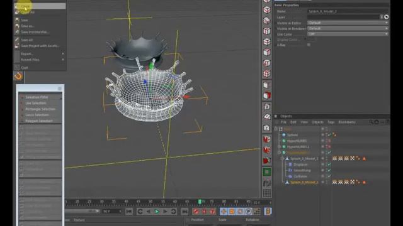
Task: Open the Visible in Renderer dropdown
Action: (x=348, y=28)
